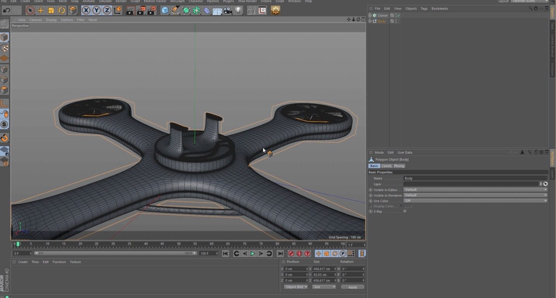The height and width of the screenshot is (298, 556).
Task: Select Texture mode checkerboard icon
Action: (4, 48)
